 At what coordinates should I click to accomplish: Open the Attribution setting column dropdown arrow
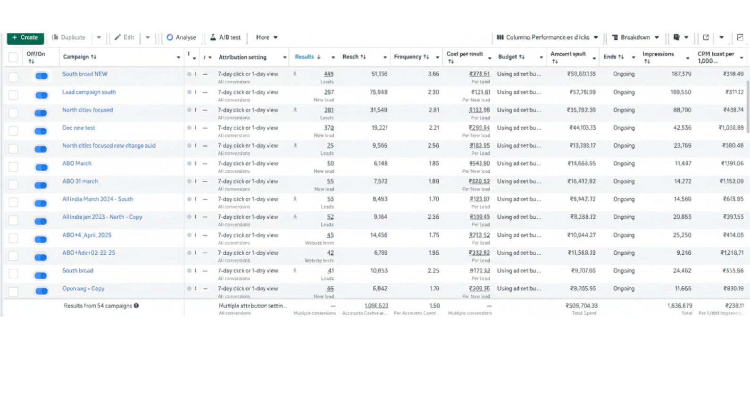[284, 58]
